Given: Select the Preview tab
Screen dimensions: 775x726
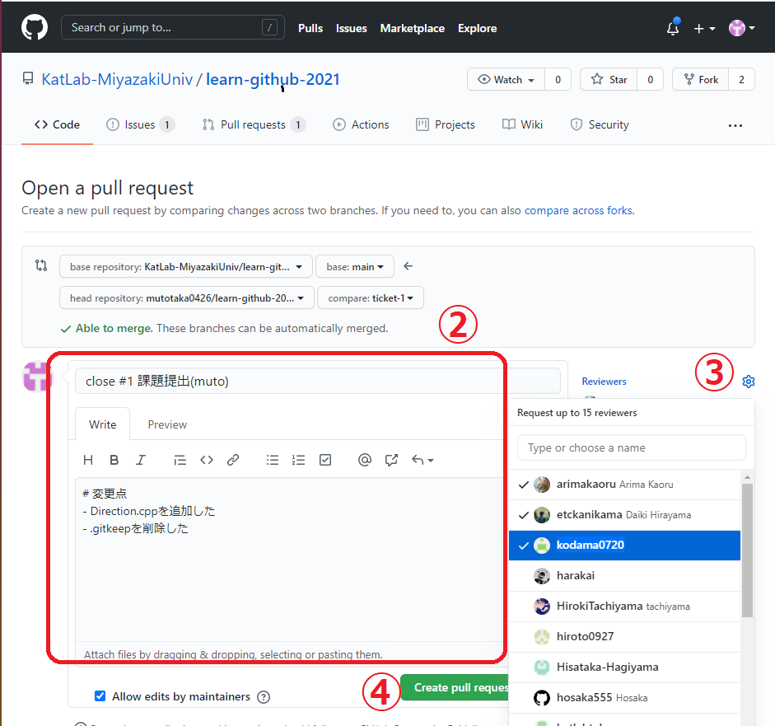Looking at the screenshot, I should coord(167,424).
